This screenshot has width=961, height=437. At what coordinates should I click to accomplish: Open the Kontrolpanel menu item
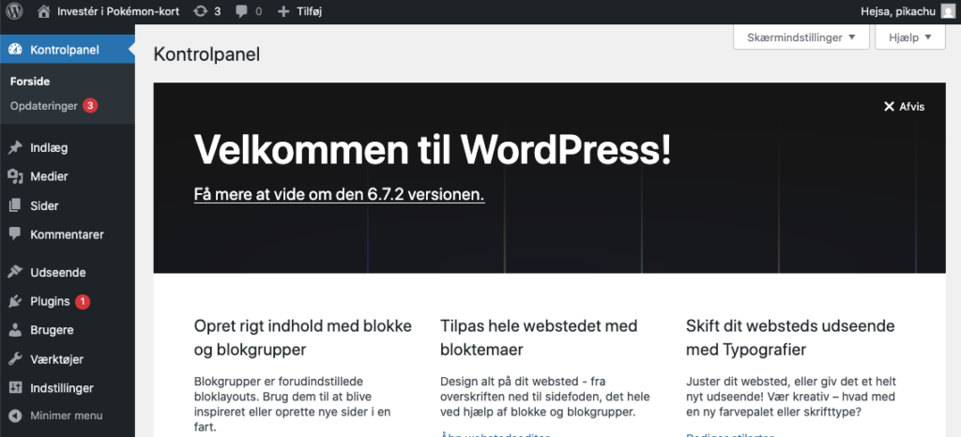click(68, 51)
